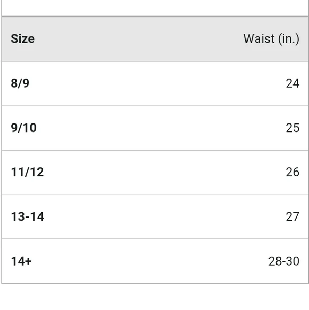
Task: Click the blank cell above the header
Action: click(x=155, y=8)
